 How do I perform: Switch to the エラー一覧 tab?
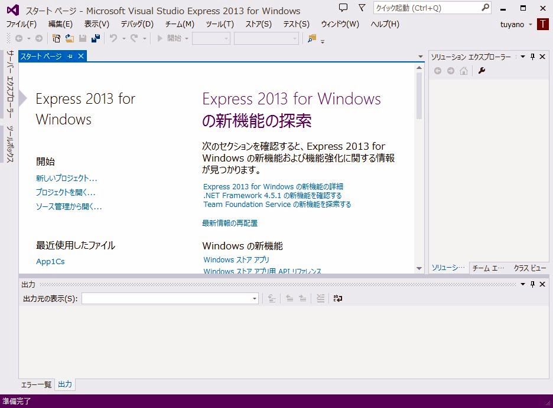point(36,384)
